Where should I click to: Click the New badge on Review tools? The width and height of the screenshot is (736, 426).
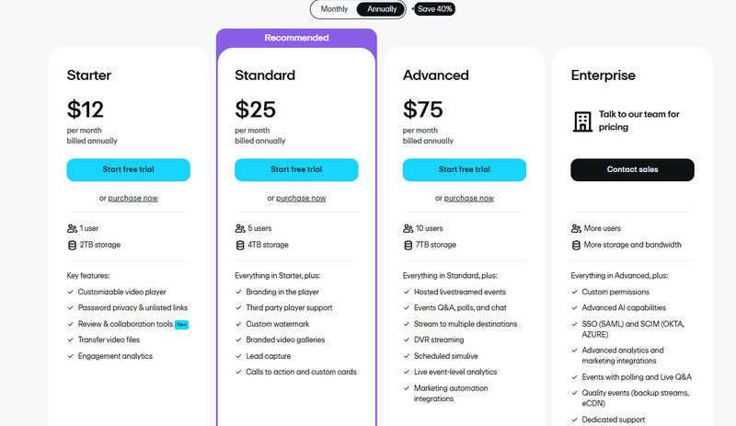tap(181, 324)
